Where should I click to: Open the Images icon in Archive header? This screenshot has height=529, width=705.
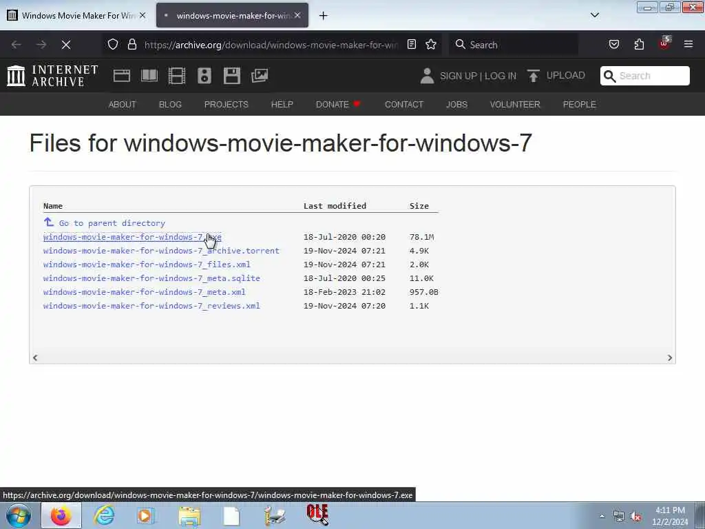[x=260, y=76]
